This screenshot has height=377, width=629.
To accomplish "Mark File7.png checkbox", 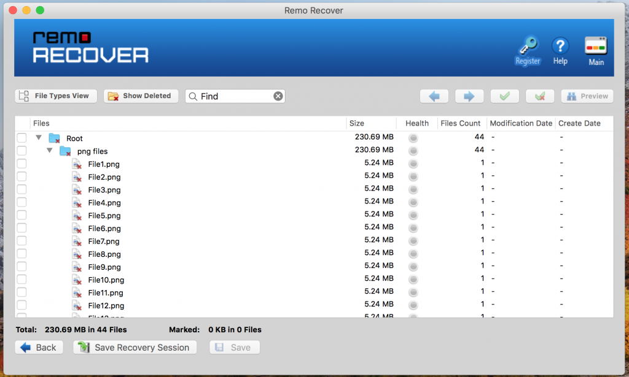I will tap(21, 240).
